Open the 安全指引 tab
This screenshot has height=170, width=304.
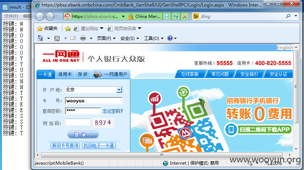[249, 74]
